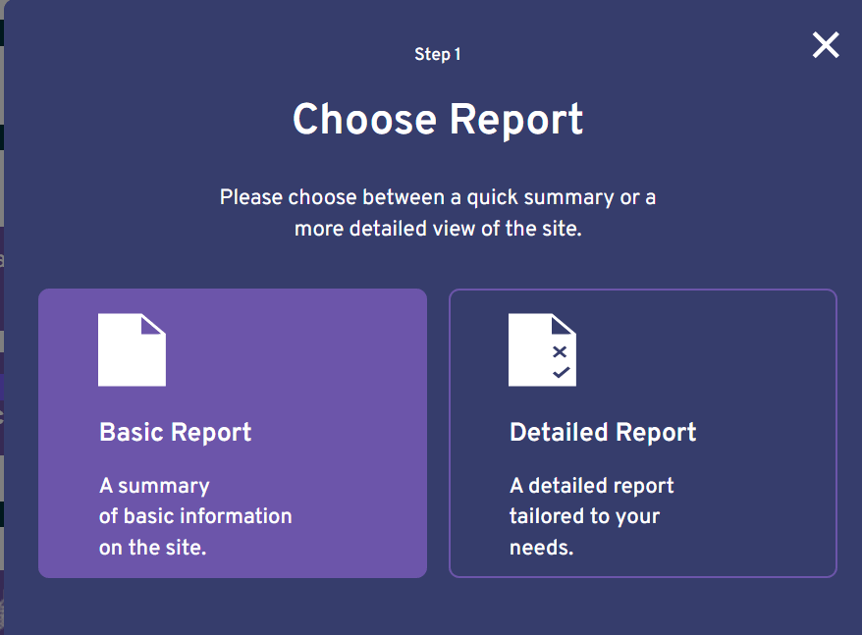Click the Detailed Report description text
Image resolution: width=862 pixels, height=635 pixels.
pos(591,515)
